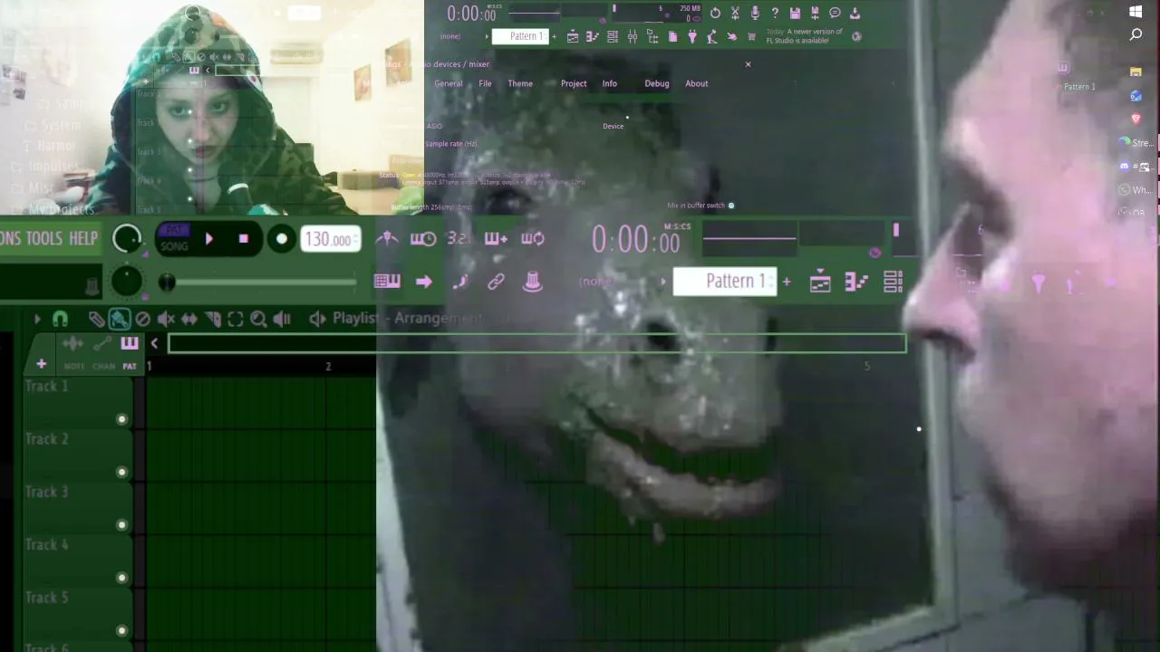
Task: Click the multilink controller knob icon
Action: [x=533, y=282]
